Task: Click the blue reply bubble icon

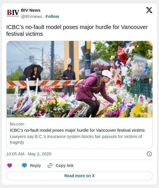Action: [x=24, y=166]
